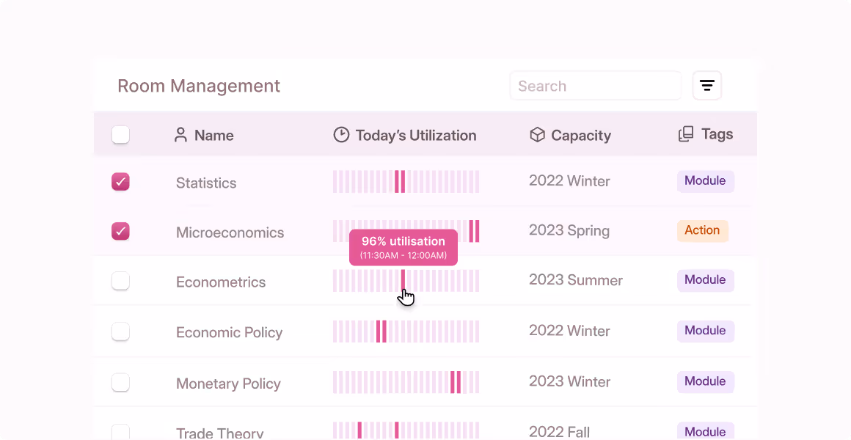Uncheck the Microeconomics row checkbox

click(x=120, y=232)
